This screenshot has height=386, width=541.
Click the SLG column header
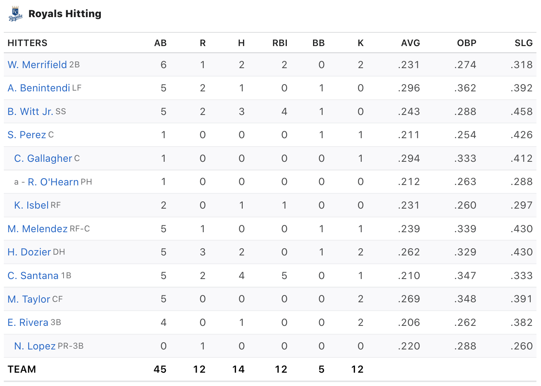pos(523,43)
